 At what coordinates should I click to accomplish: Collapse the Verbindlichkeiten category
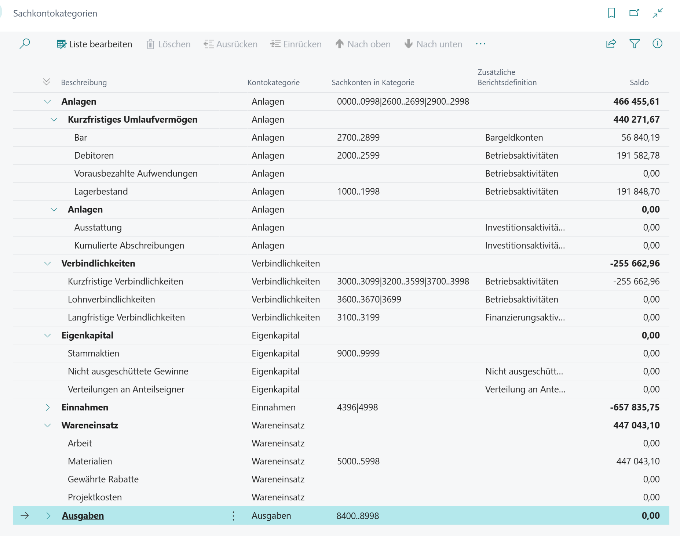48,264
